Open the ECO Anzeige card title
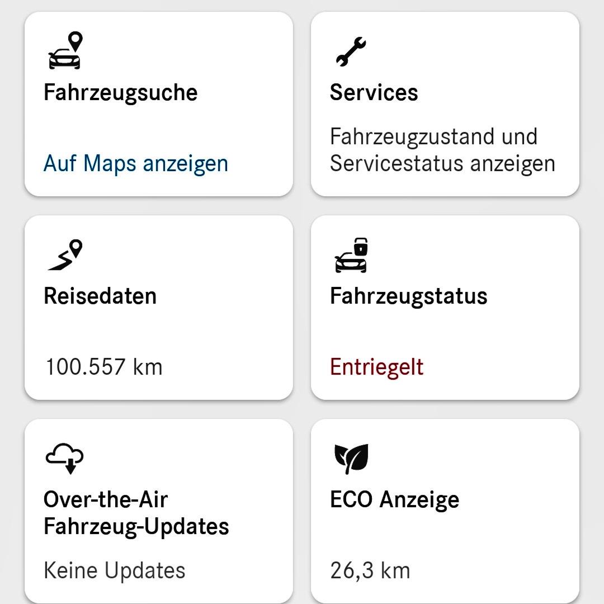 pyautogui.click(x=394, y=499)
